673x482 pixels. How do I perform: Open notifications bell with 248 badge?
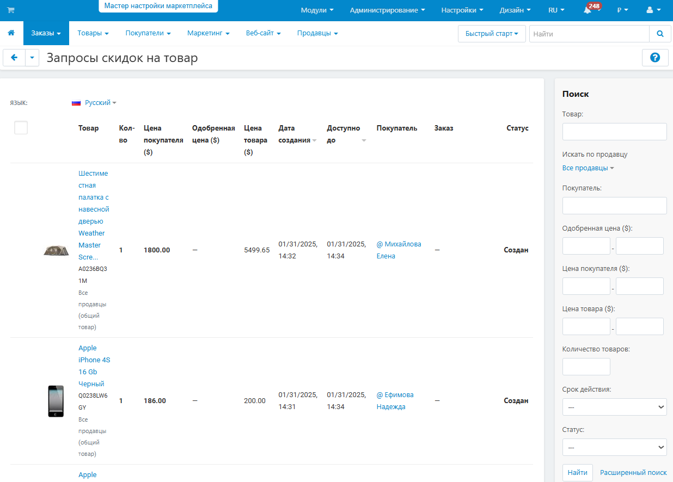point(587,10)
